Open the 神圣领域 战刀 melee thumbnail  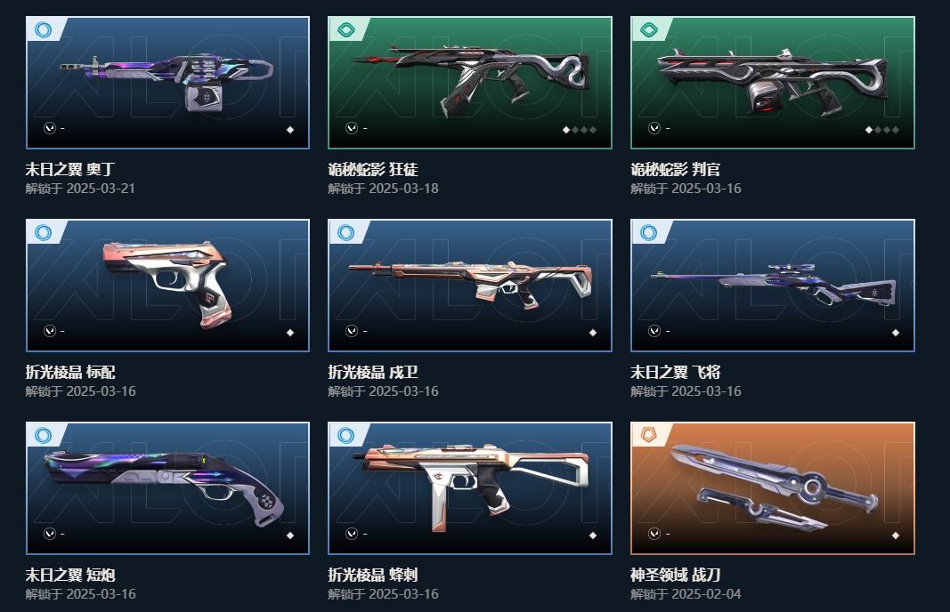click(773, 487)
